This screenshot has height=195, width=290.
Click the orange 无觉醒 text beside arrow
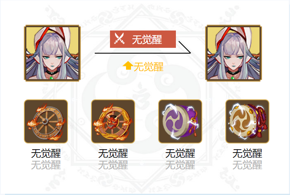[149, 67]
